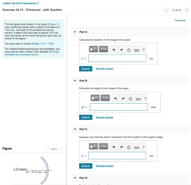
Task: Click the undo arrow in Part B toolbar
Action: click(116, 98)
